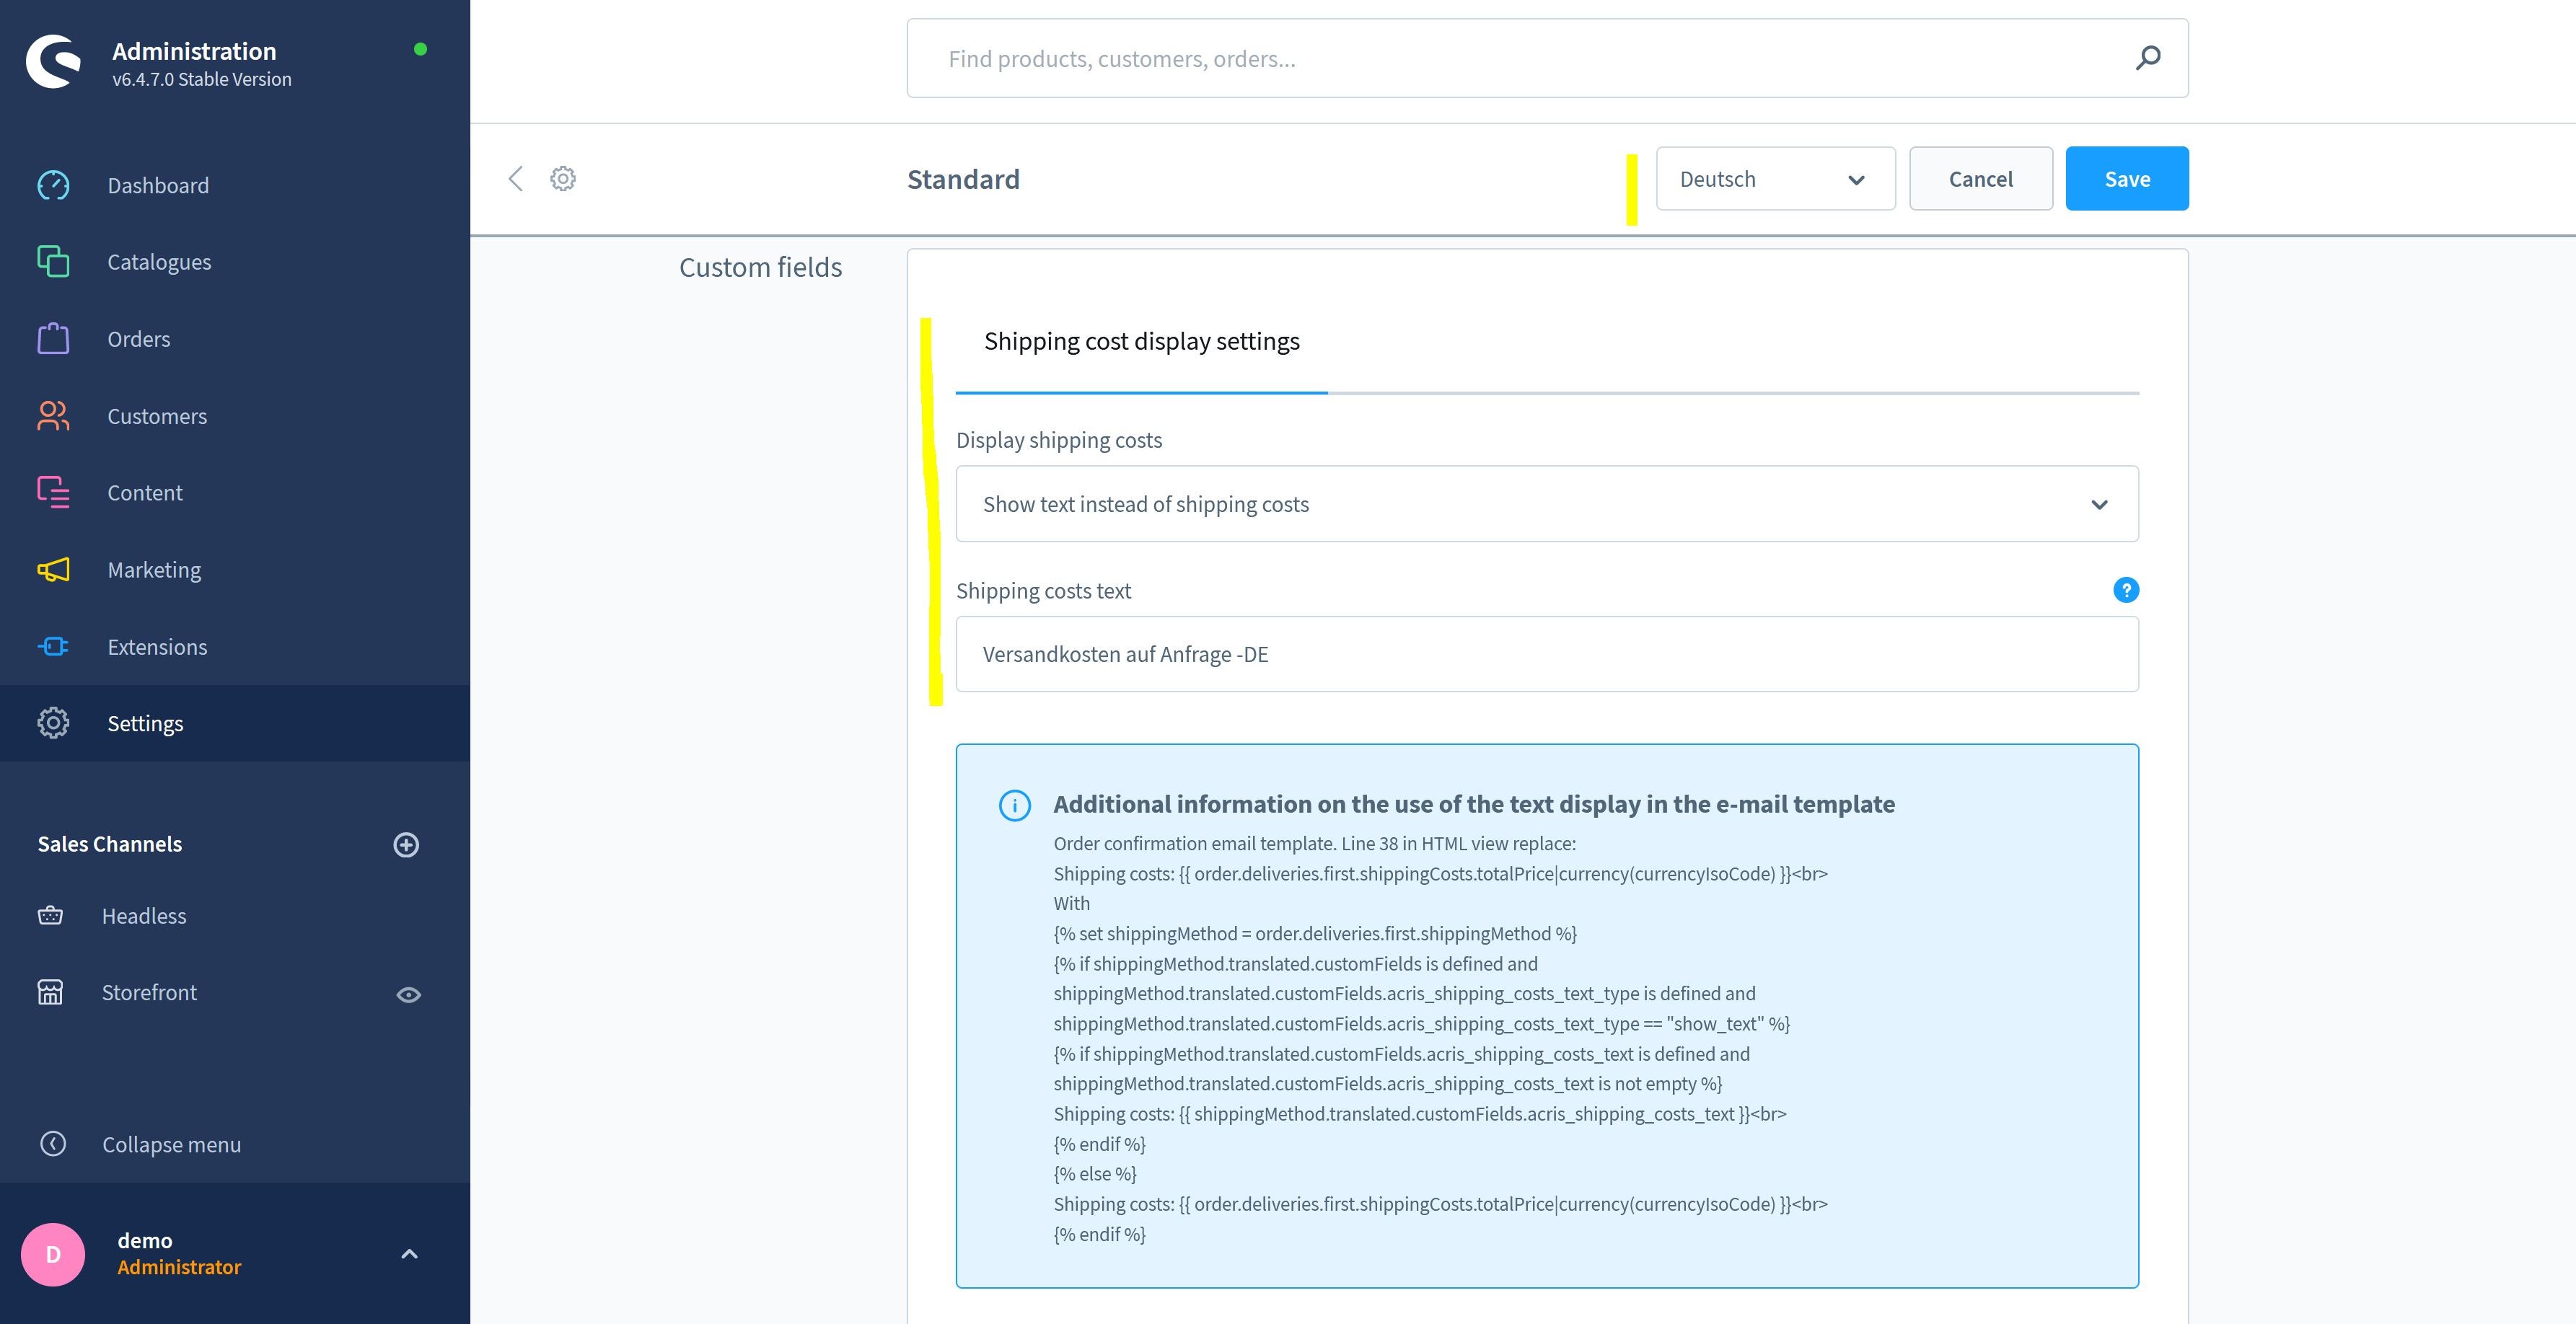Click Shipping cost display settings tab
The height and width of the screenshot is (1324, 2576).
point(1142,340)
